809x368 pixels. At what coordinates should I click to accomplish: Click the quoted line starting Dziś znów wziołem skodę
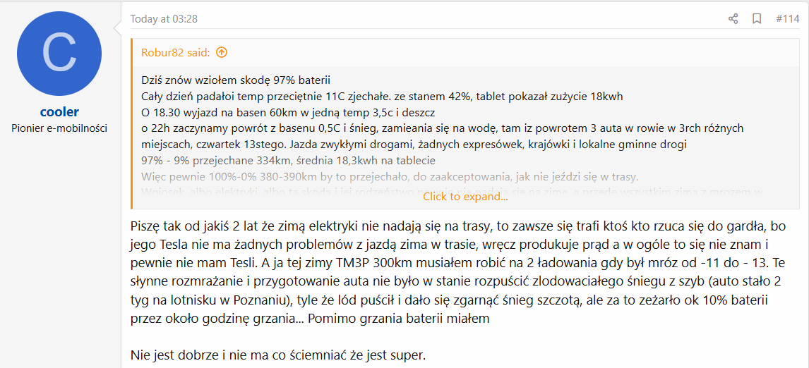[x=235, y=80]
